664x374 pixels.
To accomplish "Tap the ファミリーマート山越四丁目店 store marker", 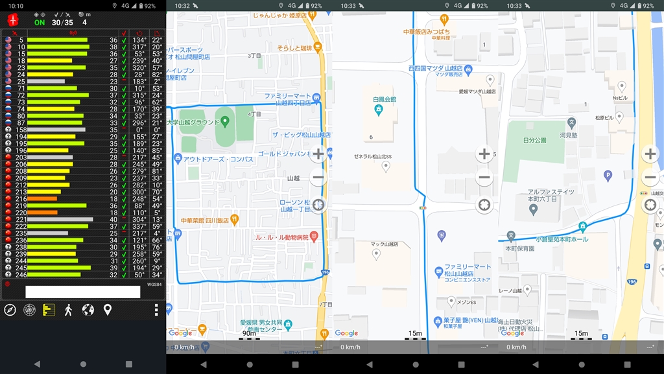I will tap(316, 99).
